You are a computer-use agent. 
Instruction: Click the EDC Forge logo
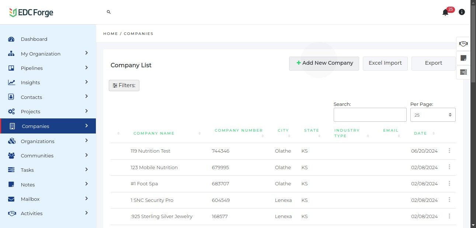click(x=31, y=13)
